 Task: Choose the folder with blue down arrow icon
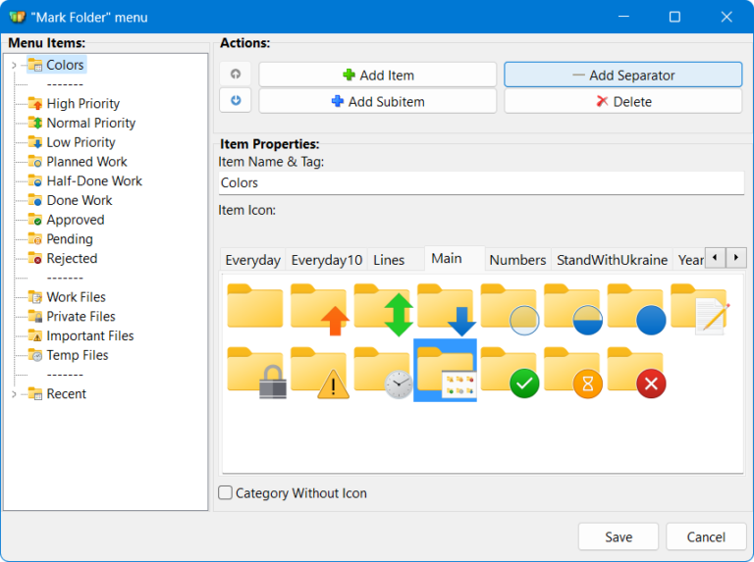pos(446,308)
